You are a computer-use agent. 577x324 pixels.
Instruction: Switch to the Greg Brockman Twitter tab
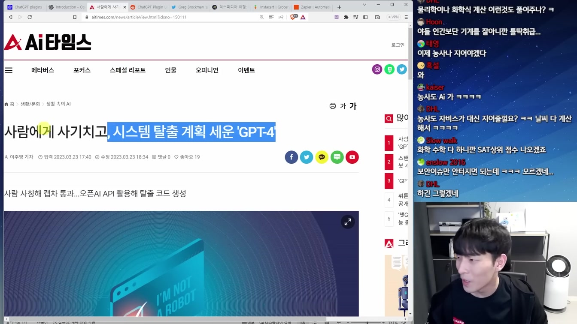pos(189,7)
